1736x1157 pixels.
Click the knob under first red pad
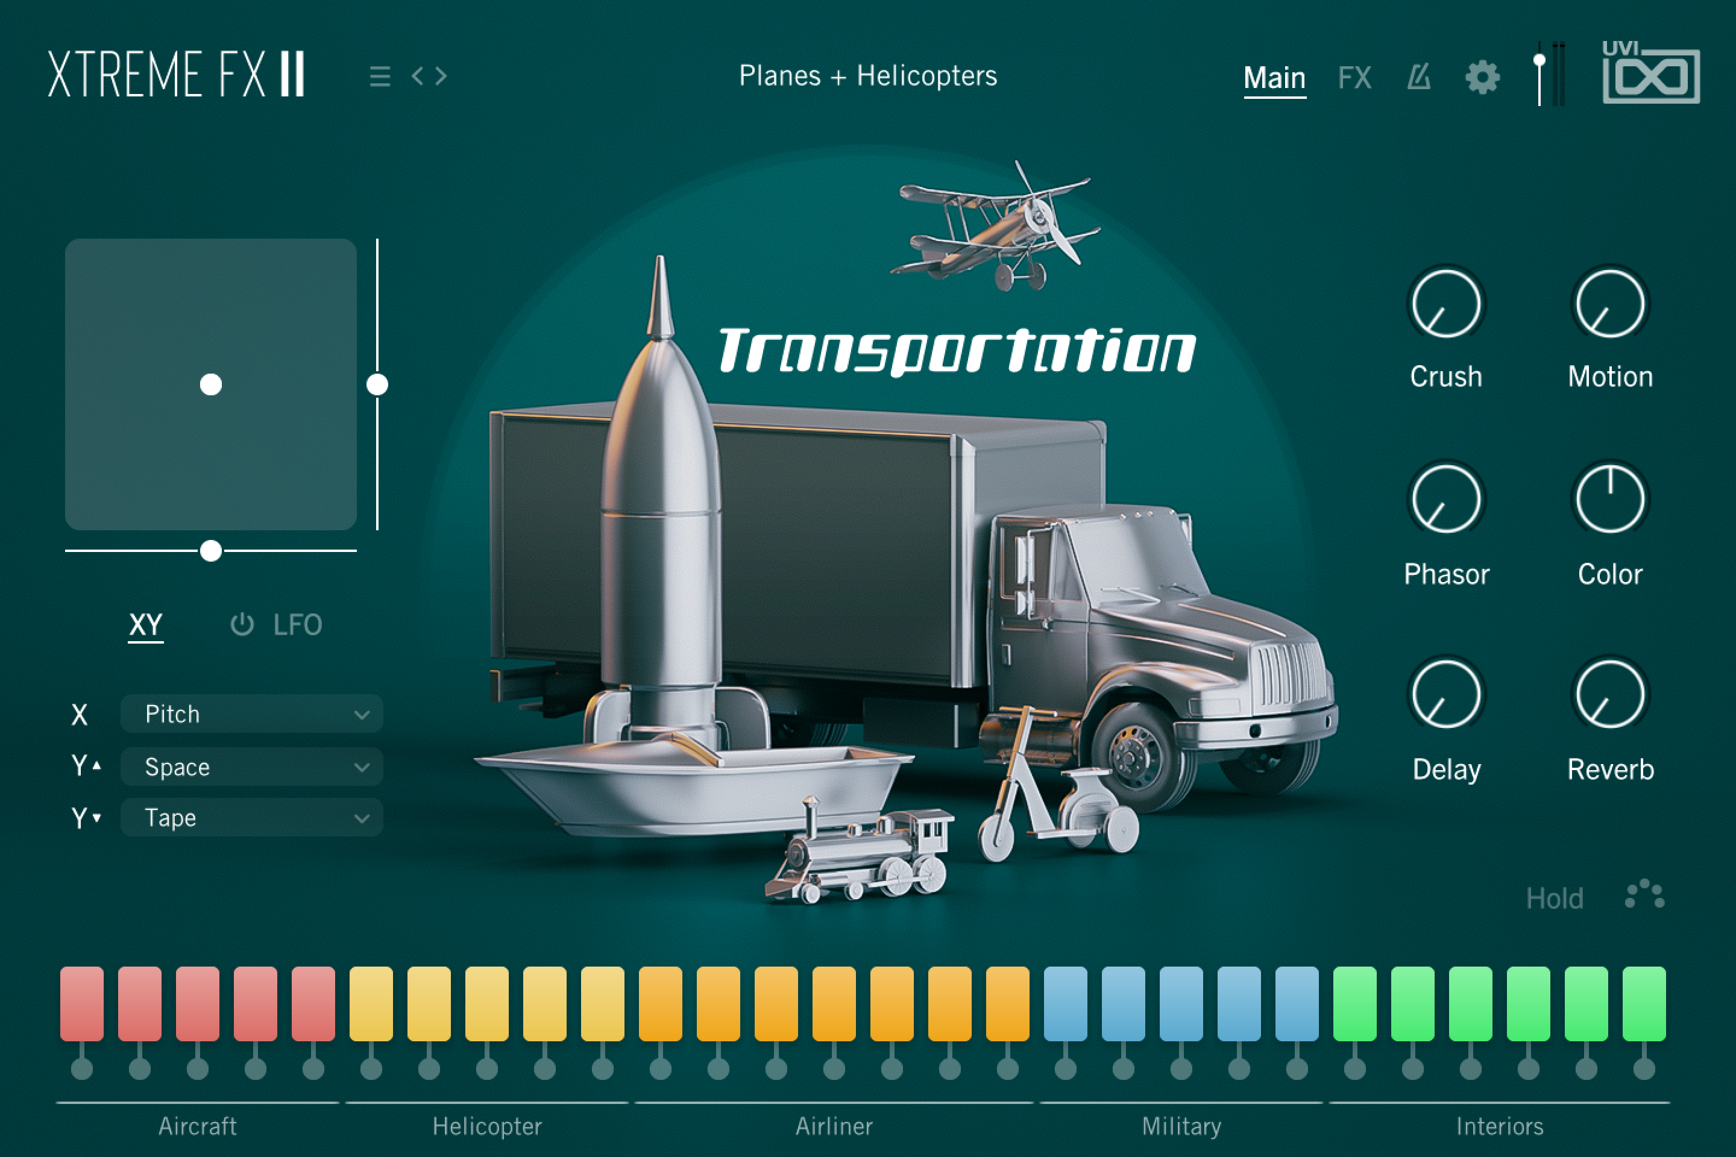82,1068
